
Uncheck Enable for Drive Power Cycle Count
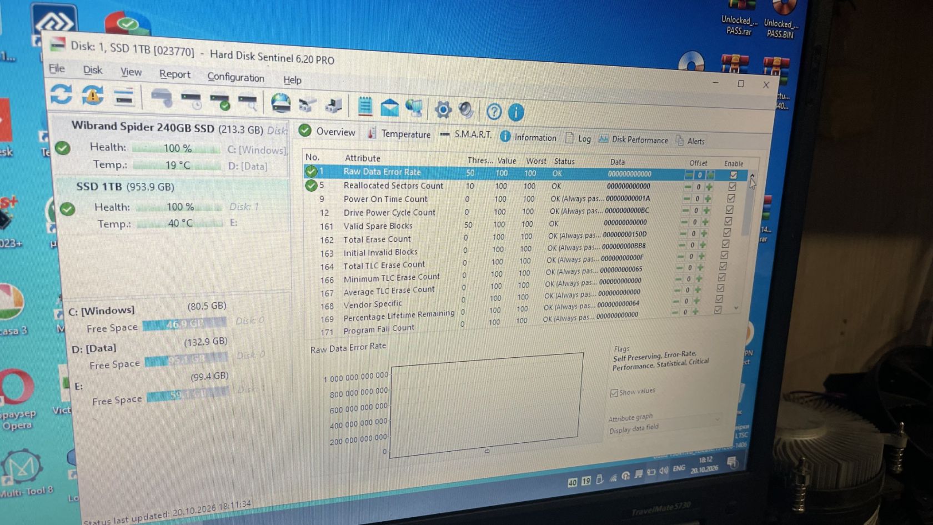[x=729, y=210]
